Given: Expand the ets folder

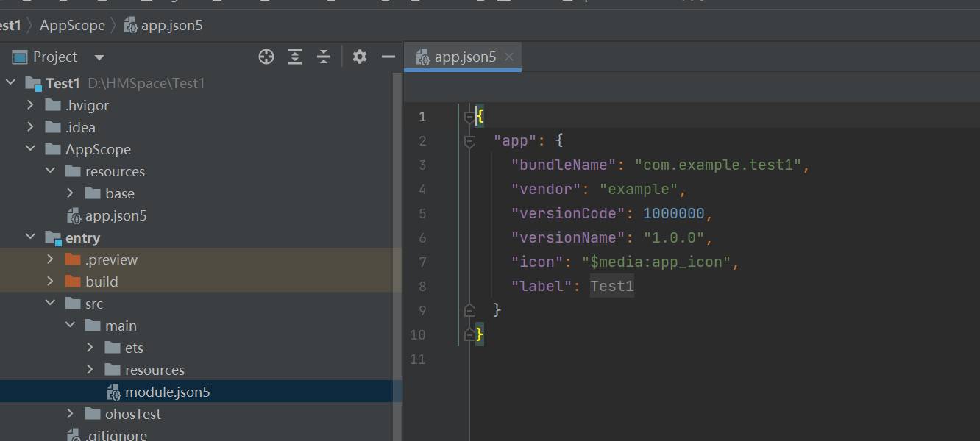Looking at the screenshot, I should pyautogui.click(x=90, y=348).
